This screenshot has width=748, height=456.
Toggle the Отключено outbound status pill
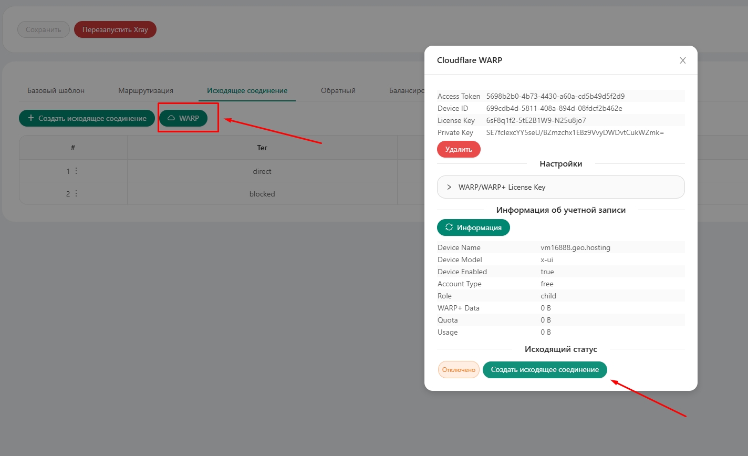pyautogui.click(x=458, y=369)
